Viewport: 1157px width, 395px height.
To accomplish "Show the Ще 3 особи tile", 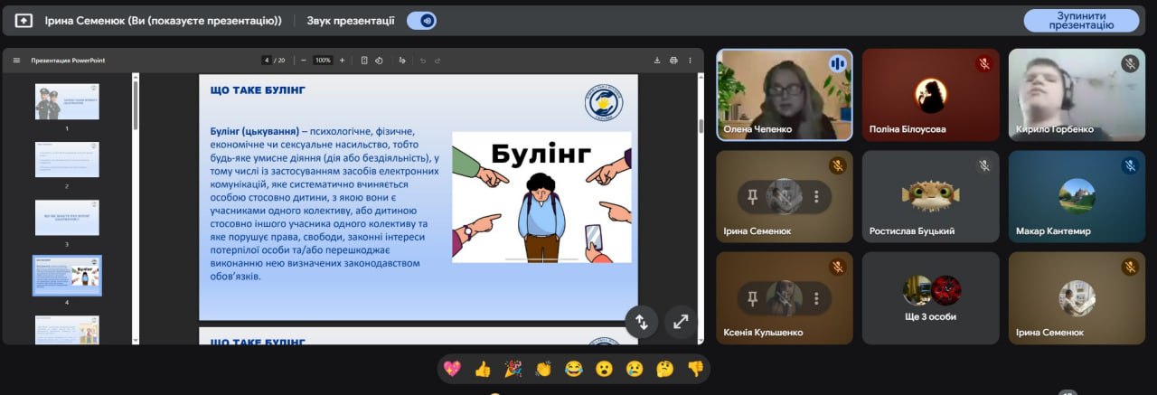I will [930, 297].
